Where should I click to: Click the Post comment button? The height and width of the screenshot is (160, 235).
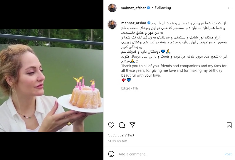click(228, 154)
